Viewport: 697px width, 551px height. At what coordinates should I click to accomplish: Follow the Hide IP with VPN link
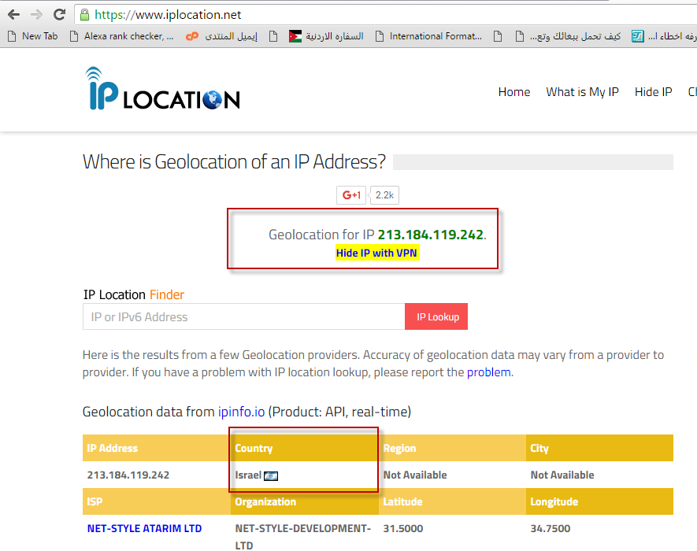[x=376, y=253]
